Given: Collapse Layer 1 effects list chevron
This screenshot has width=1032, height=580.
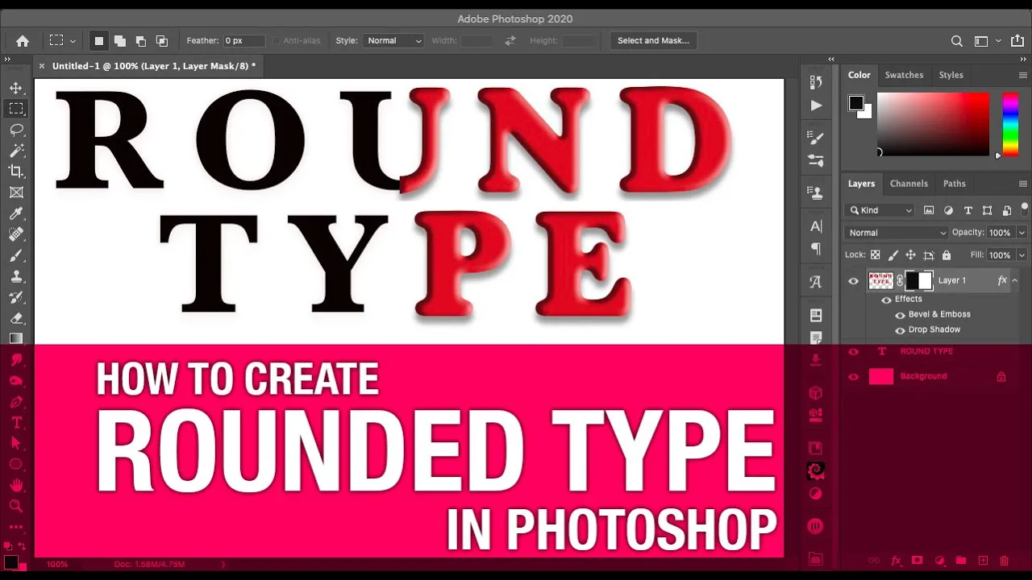Looking at the screenshot, I should pos(1015,280).
